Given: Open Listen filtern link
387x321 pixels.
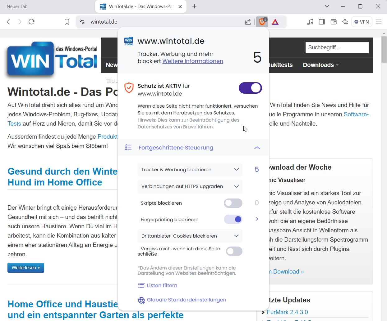Looking at the screenshot, I should click(x=162, y=285).
